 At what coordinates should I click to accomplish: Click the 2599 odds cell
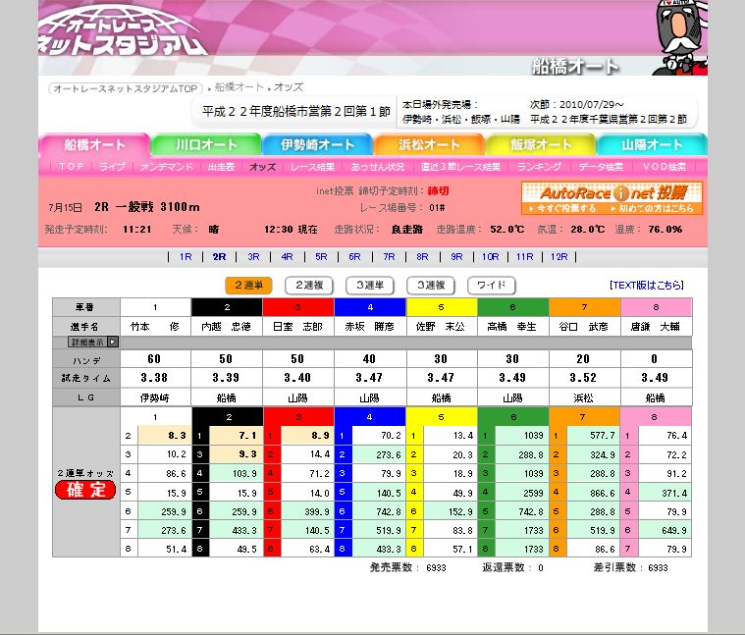pyautogui.click(x=521, y=493)
